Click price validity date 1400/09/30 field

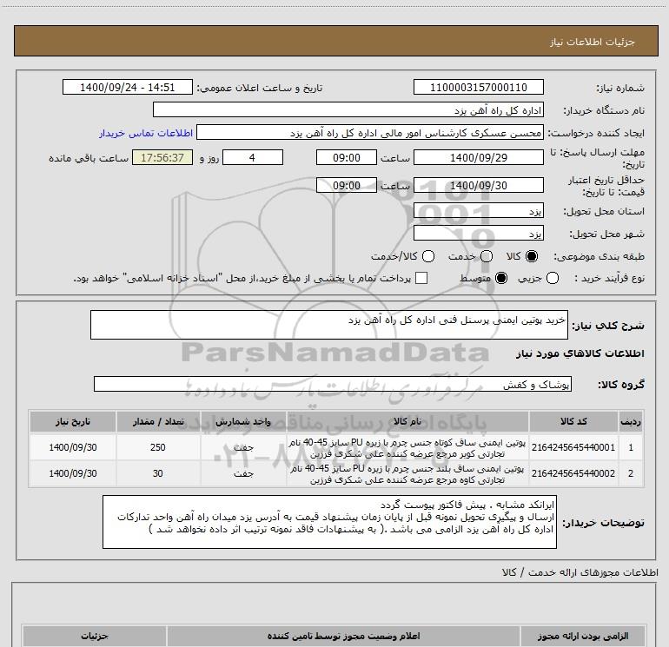(x=478, y=185)
